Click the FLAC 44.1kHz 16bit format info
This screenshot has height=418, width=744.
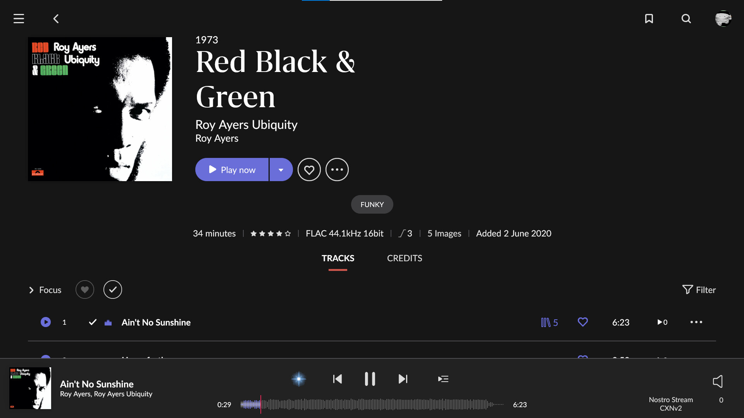pyautogui.click(x=344, y=233)
